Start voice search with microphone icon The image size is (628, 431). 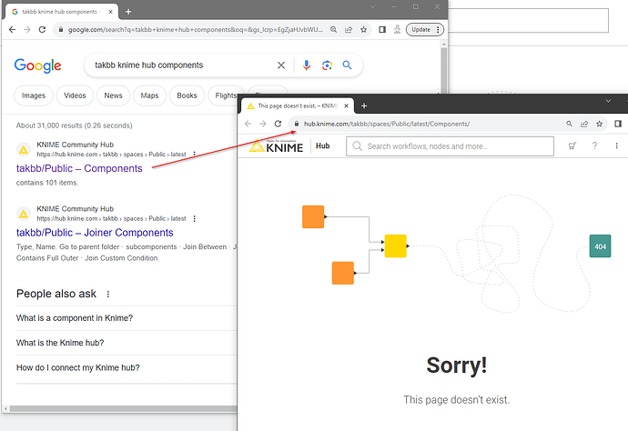pyautogui.click(x=307, y=65)
